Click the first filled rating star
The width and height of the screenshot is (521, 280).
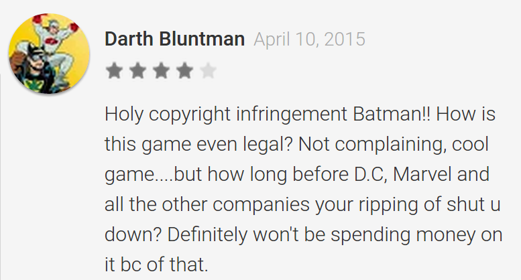coord(114,70)
